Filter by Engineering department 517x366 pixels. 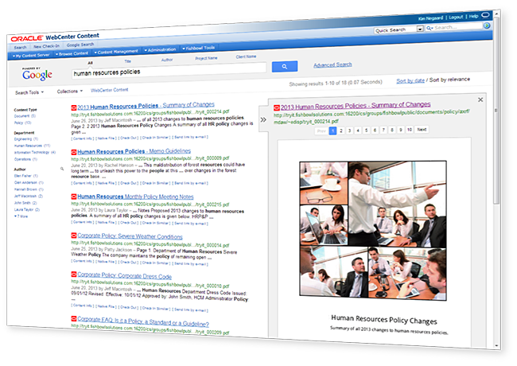click(26, 138)
